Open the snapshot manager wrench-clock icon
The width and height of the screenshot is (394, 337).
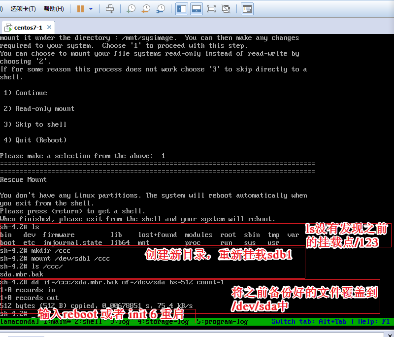pyautogui.click(x=161, y=9)
